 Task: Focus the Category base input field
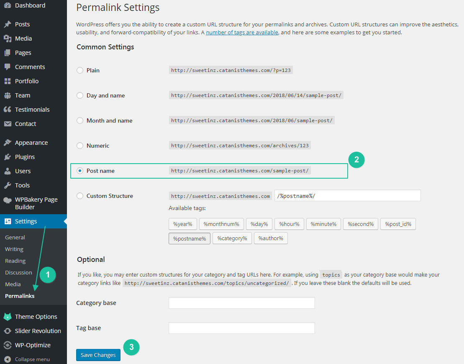point(242,303)
